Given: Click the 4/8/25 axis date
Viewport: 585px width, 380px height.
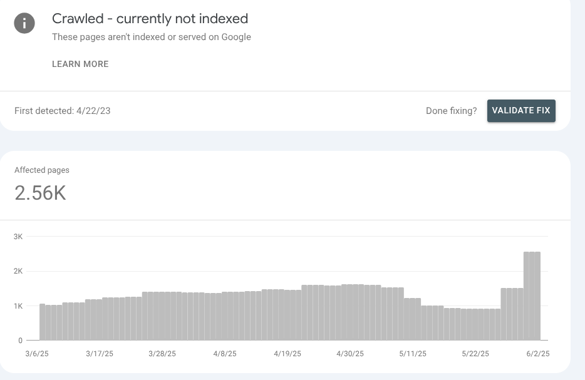Looking at the screenshot, I should 224,354.
